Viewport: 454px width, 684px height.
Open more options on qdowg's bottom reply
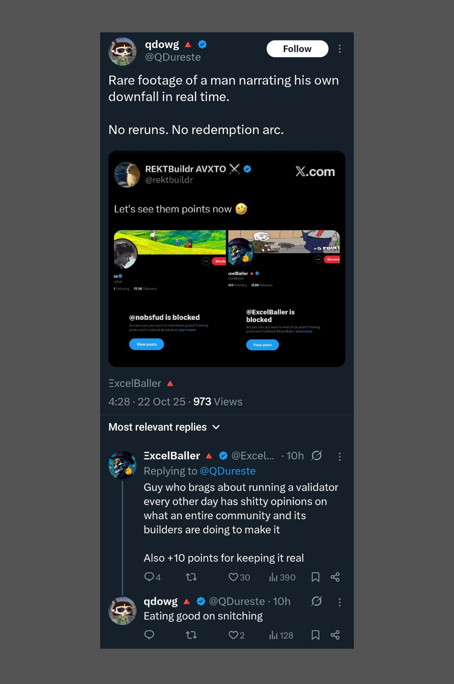point(340,602)
